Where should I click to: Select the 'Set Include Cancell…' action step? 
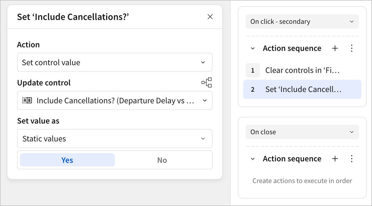303,89
